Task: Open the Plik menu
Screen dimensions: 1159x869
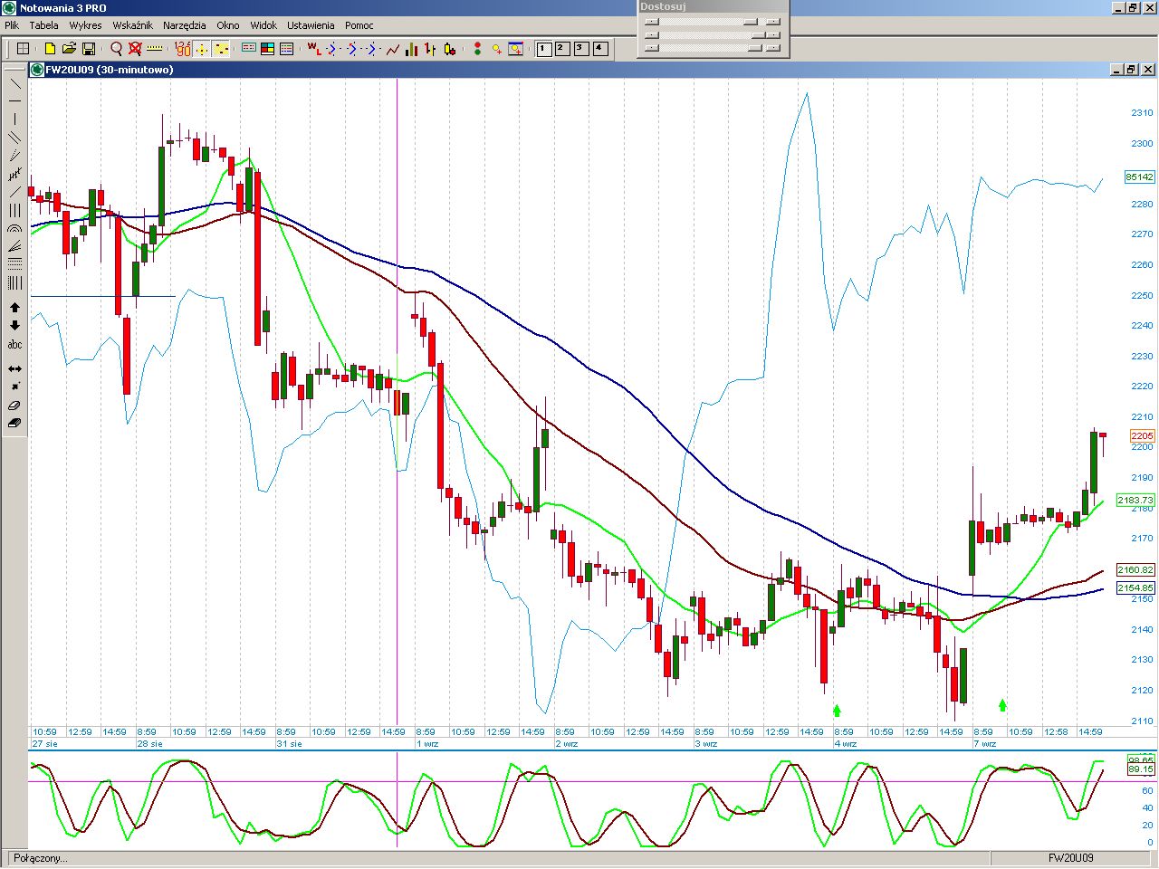Action: coord(12,25)
